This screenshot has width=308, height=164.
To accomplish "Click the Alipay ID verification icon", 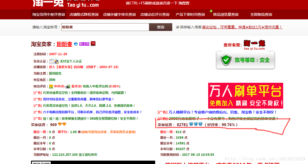I will pyautogui.click(x=54, y=62).
